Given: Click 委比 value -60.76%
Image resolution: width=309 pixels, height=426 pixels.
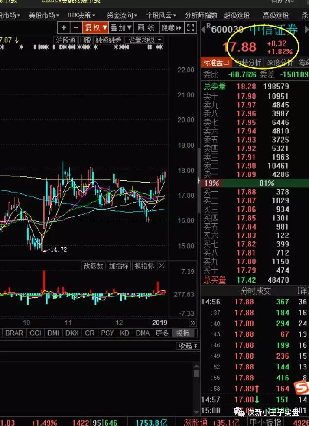Looking at the screenshot, I should (x=242, y=74).
